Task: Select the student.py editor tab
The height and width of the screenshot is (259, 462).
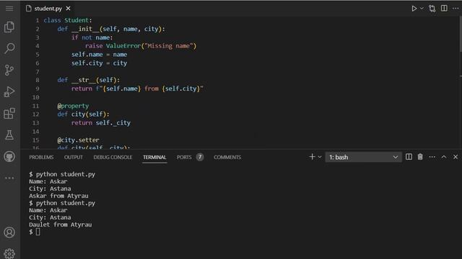Action: click(48, 9)
